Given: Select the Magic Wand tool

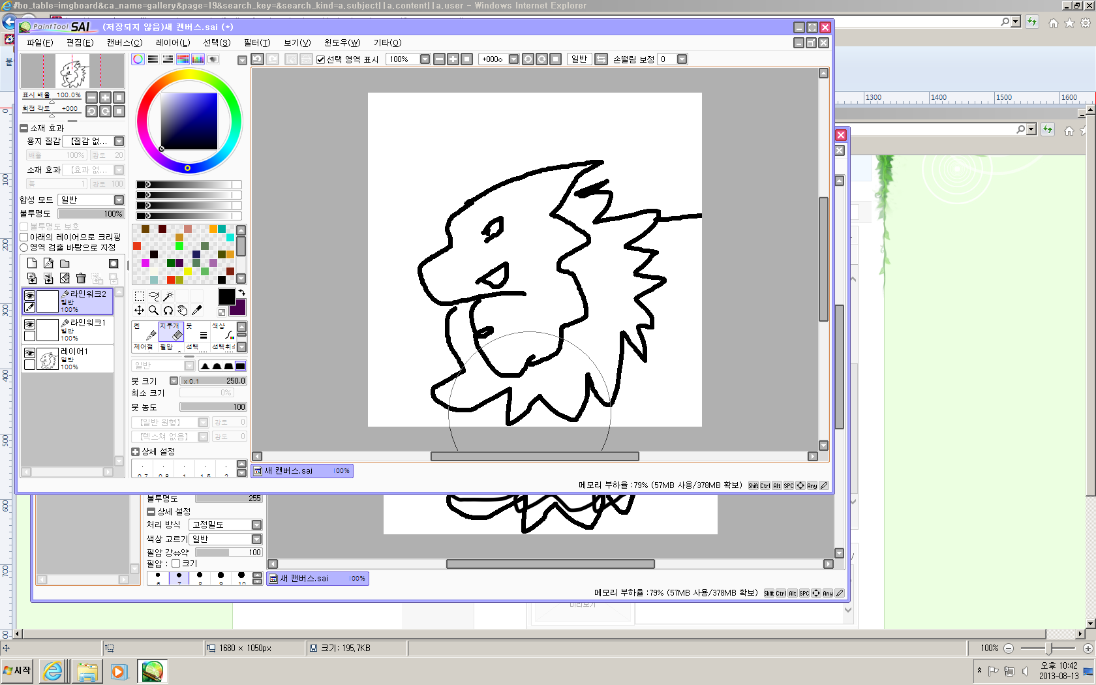Looking at the screenshot, I should tap(168, 296).
